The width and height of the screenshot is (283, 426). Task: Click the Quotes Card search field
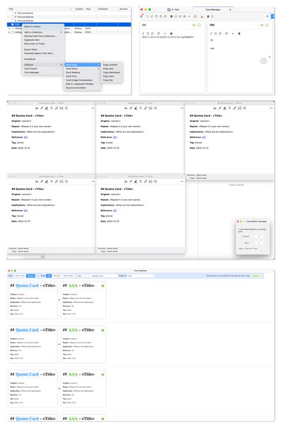(x=104, y=276)
